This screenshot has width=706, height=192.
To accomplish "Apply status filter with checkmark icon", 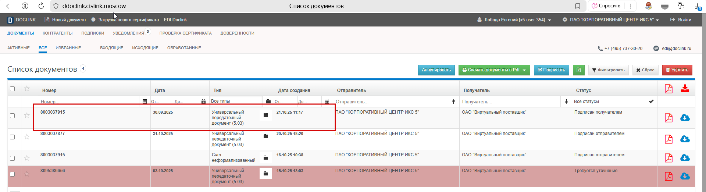I will pyautogui.click(x=651, y=101).
